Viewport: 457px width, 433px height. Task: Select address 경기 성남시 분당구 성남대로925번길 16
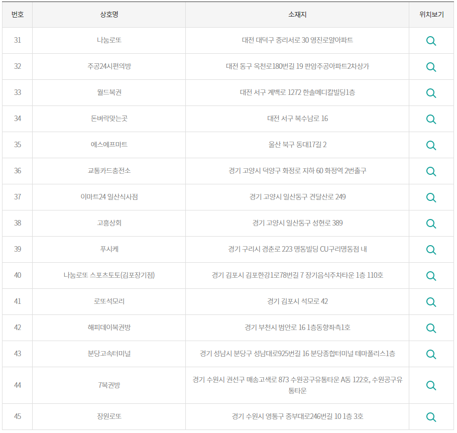point(254,354)
